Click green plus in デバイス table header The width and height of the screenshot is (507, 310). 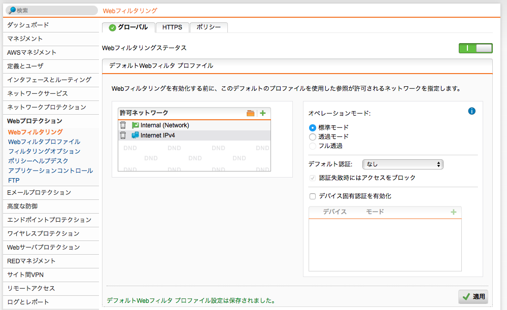pos(454,212)
